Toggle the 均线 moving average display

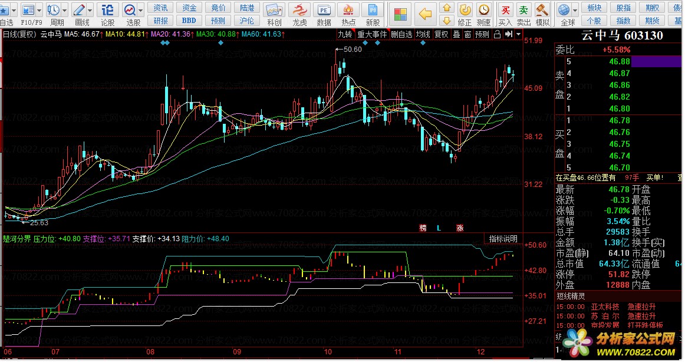[x=423, y=34]
